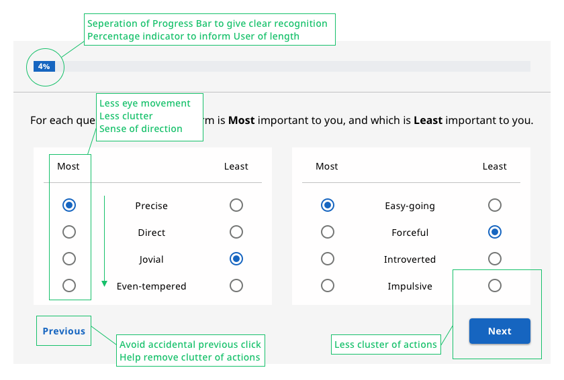Select Most for Direct
The width and height of the screenshot is (564, 380).
click(x=68, y=232)
